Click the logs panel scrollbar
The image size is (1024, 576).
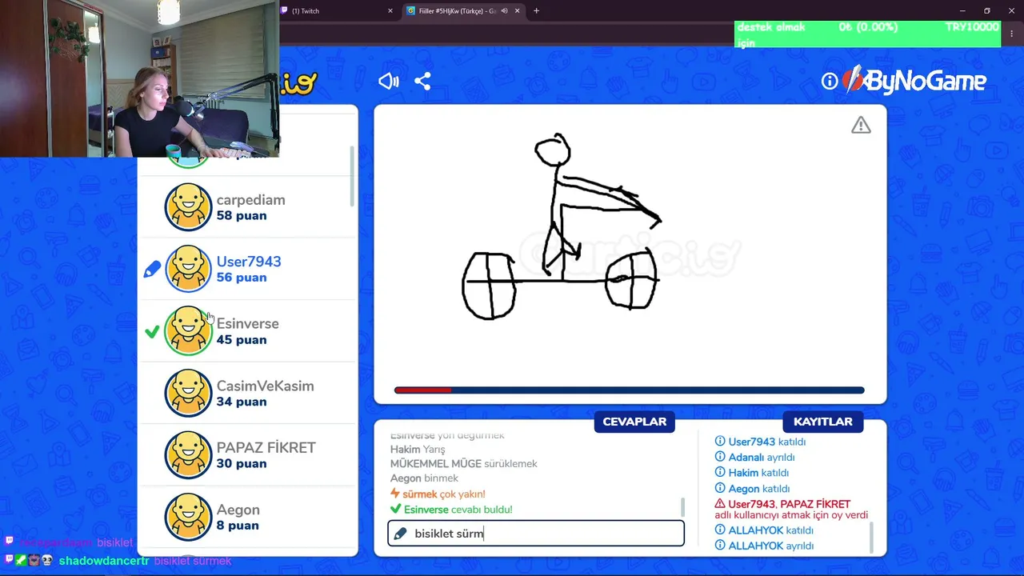[870, 537]
